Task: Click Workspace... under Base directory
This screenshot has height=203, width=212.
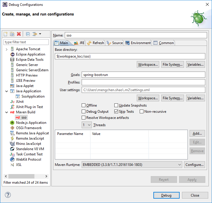Action: click(x=148, y=65)
